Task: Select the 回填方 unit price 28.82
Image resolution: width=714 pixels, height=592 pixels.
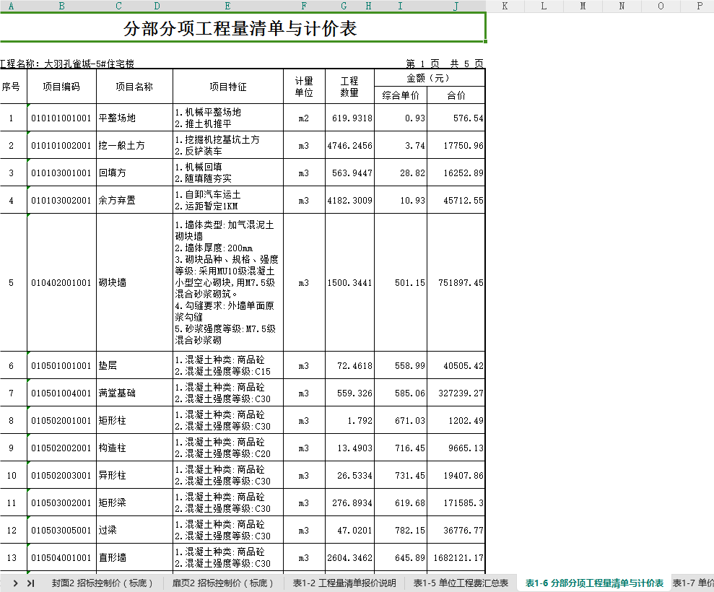Action: (x=401, y=173)
